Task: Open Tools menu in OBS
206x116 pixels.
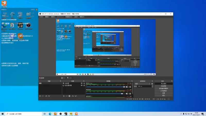Action: [76, 17]
